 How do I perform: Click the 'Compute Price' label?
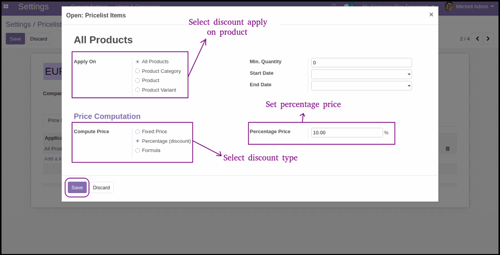pyautogui.click(x=91, y=131)
